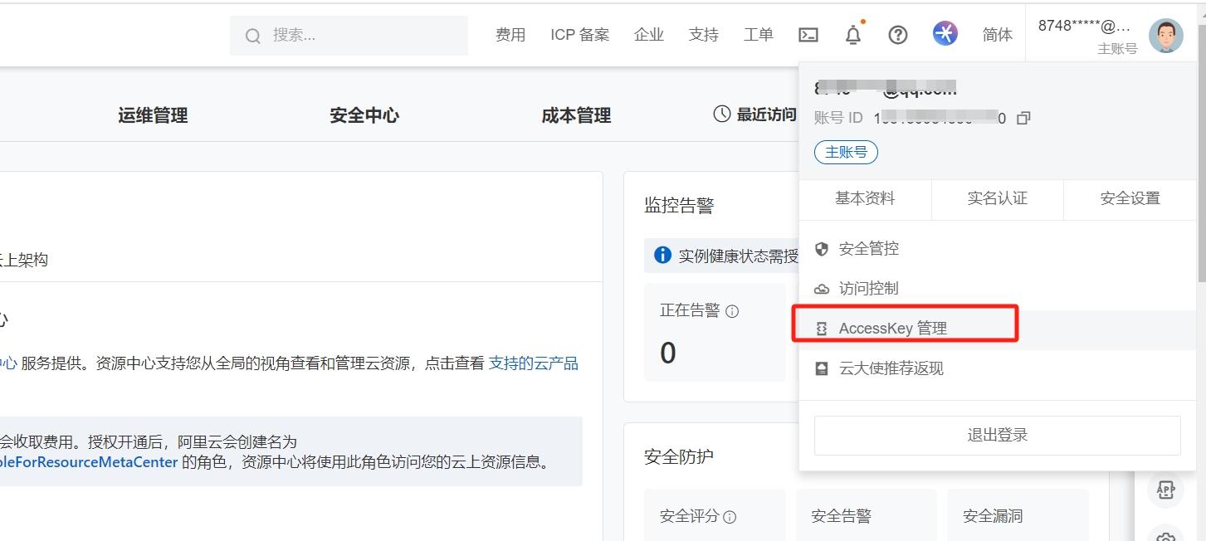Click the 退出登录 button
This screenshot has width=1206, height=541.
point(997,436)
